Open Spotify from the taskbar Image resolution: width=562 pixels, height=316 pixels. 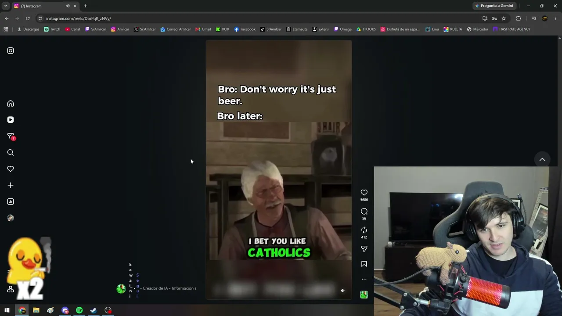click(79, 310)
